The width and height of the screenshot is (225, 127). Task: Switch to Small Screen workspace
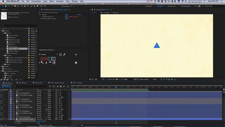pos(172,6)
